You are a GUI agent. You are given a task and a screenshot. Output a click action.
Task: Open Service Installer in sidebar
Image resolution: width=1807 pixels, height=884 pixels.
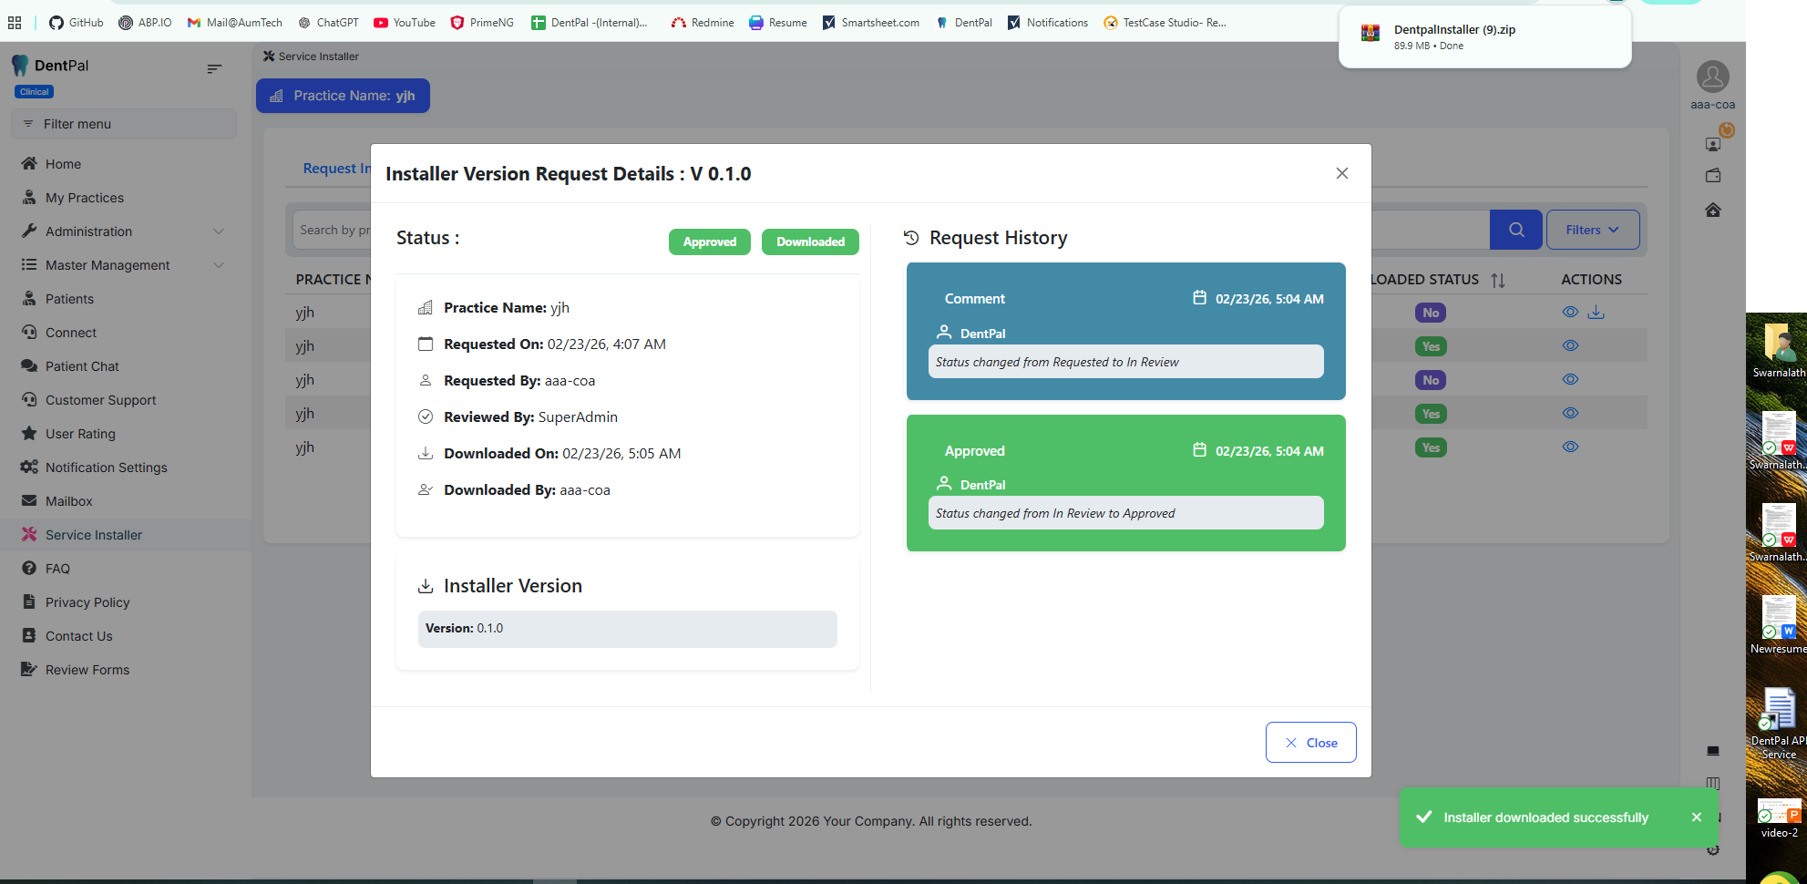[94, 535]
